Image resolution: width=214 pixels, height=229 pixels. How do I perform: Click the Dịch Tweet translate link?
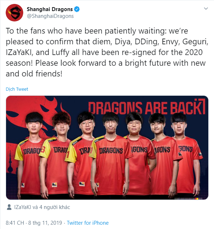point(17,89)
